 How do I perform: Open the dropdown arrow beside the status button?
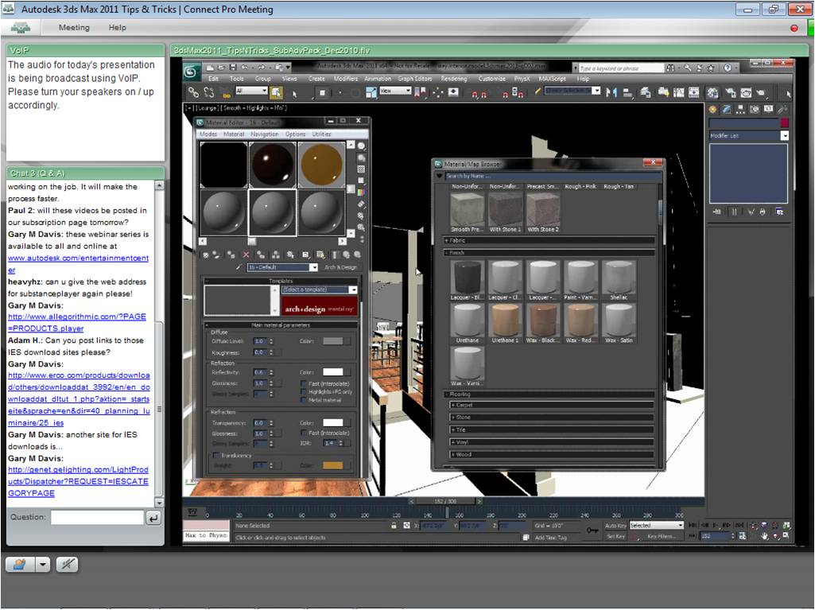click(x=43, y=564)
